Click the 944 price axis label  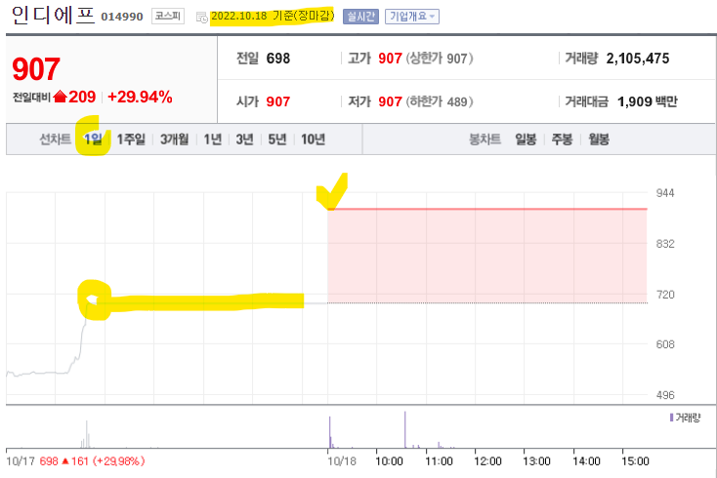(x=665, y=193)
